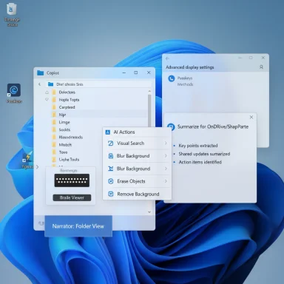
Task: Open Passkeys Methods in settings
Action: point(185,81)
